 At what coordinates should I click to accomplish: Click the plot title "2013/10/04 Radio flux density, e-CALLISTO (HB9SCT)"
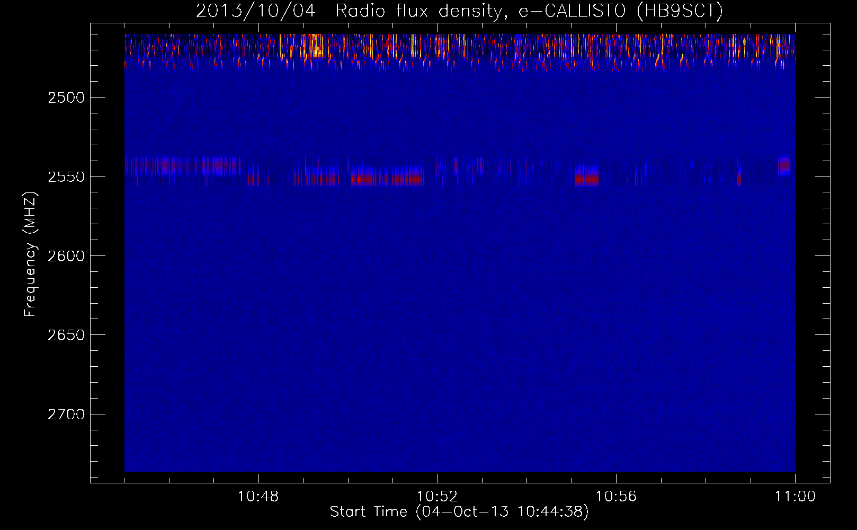point(459,11)
